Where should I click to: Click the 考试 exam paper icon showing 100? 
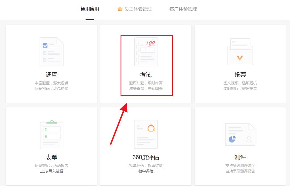[x=146, y=52]
